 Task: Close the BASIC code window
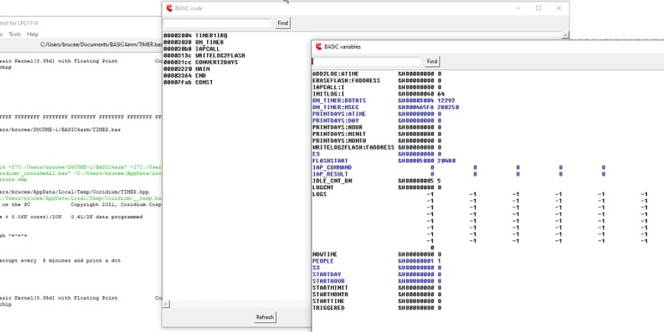(x=558, y=8)
